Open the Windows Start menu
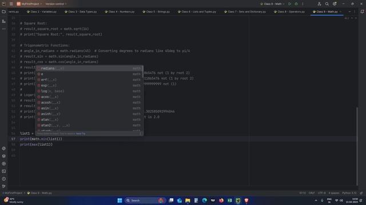 (x=120, y=200)
